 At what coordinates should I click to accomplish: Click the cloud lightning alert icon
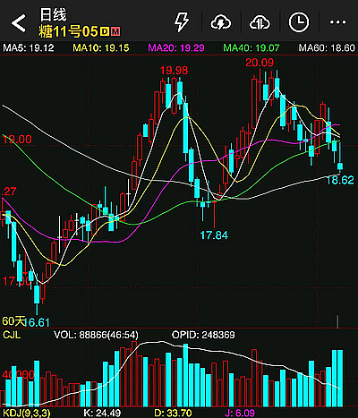coord(221,22)
